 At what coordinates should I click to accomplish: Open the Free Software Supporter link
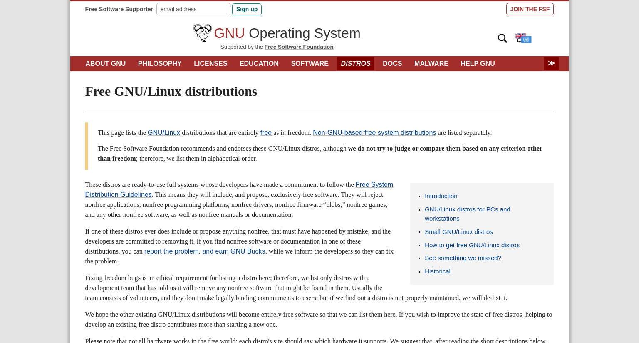pyautogui.click(x=119, y=9)
